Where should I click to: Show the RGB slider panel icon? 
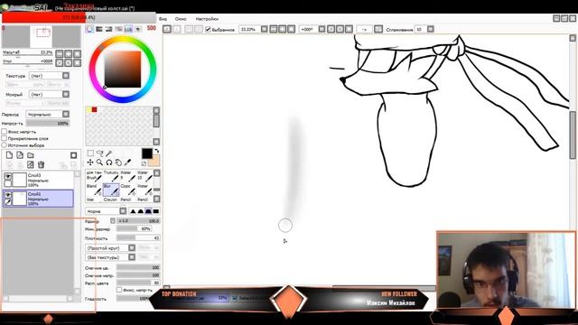coord(99,29)
